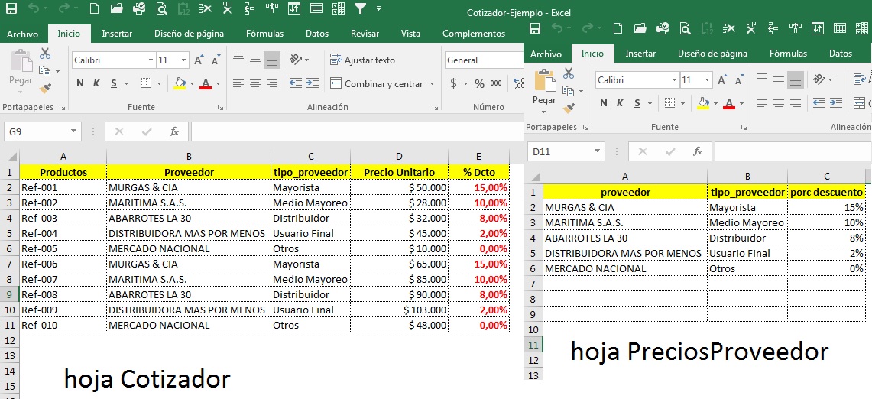Click thousands separator 000 in Cotizador window
The height and width of the screenshot is (399, 872).
pyautogui.click(x=495, y=83)
